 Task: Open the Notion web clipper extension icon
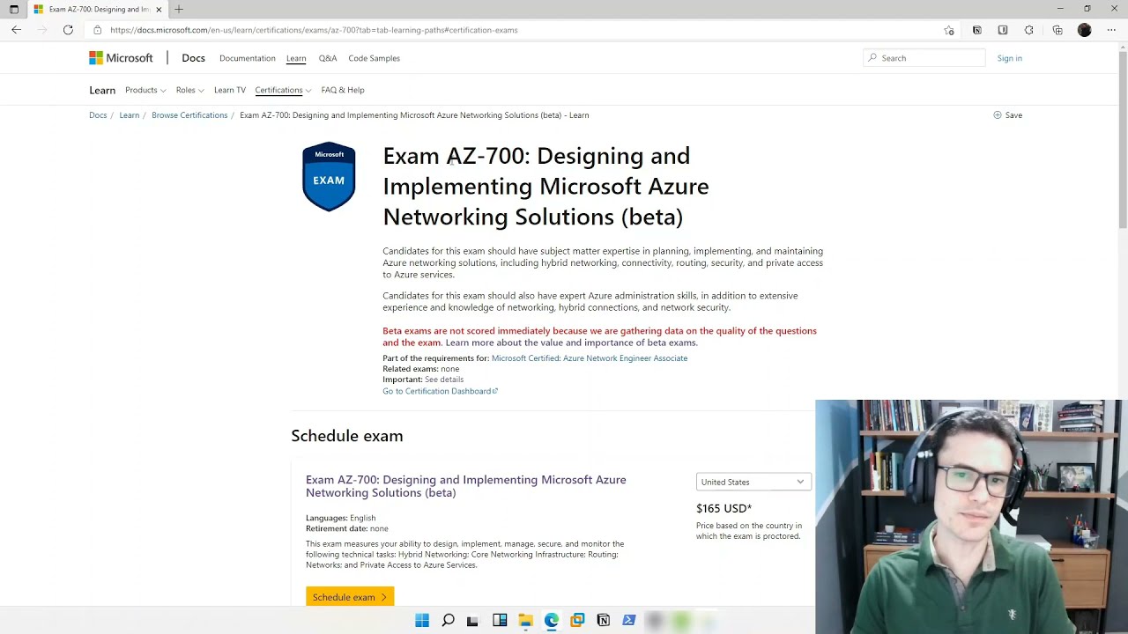coord(976,30)
